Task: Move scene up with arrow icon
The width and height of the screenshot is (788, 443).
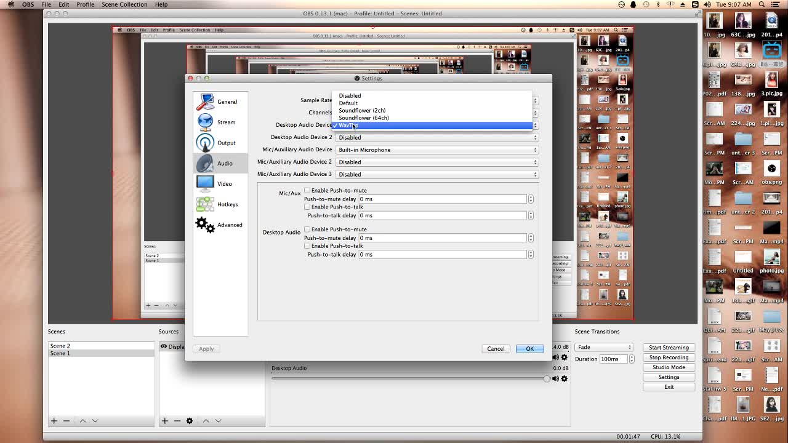Action: (82, 421)
